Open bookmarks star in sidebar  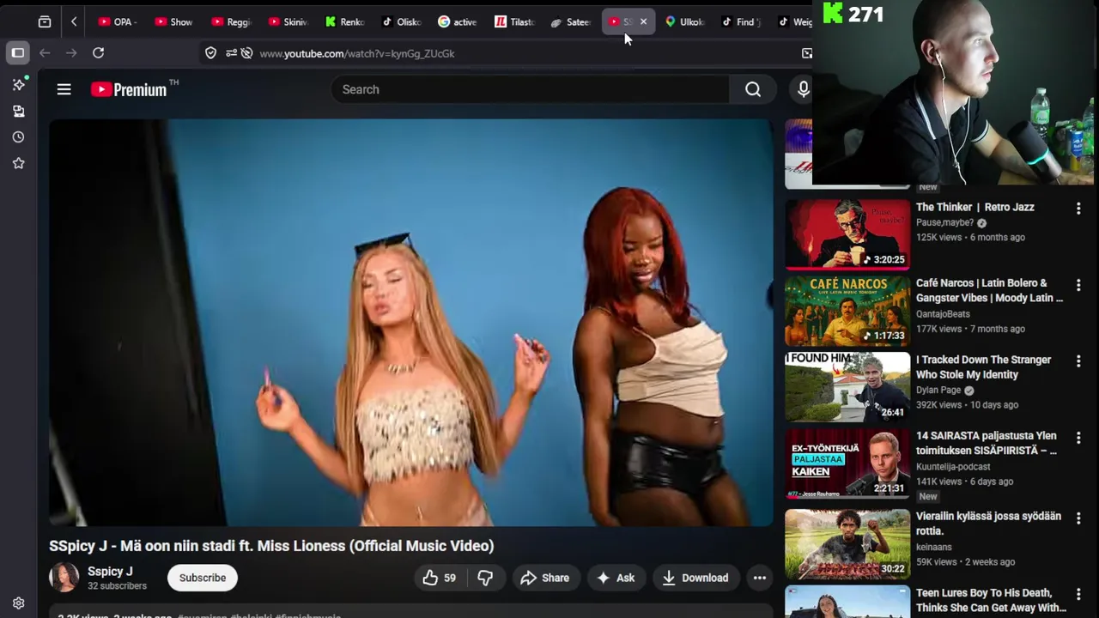pos(18,163)
